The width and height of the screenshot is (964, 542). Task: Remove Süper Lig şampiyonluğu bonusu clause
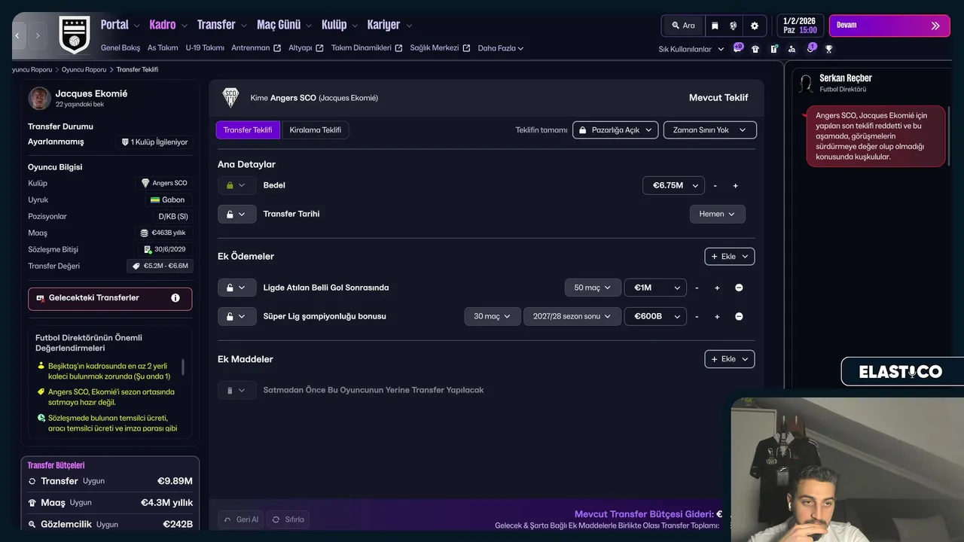point(739,316)
